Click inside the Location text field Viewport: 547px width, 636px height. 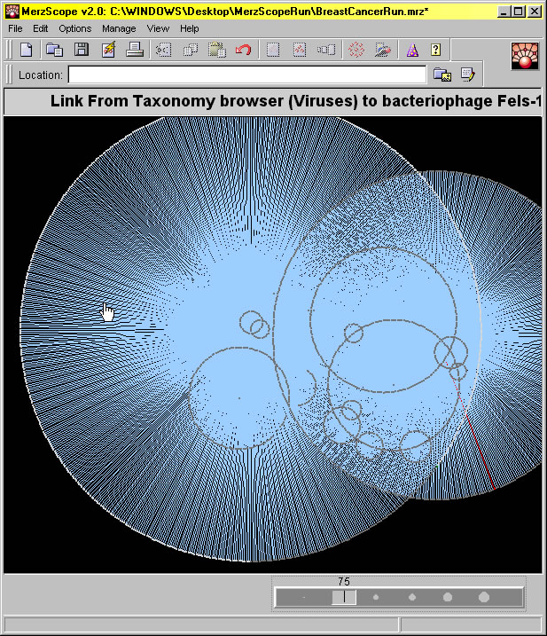pos(246,75)
